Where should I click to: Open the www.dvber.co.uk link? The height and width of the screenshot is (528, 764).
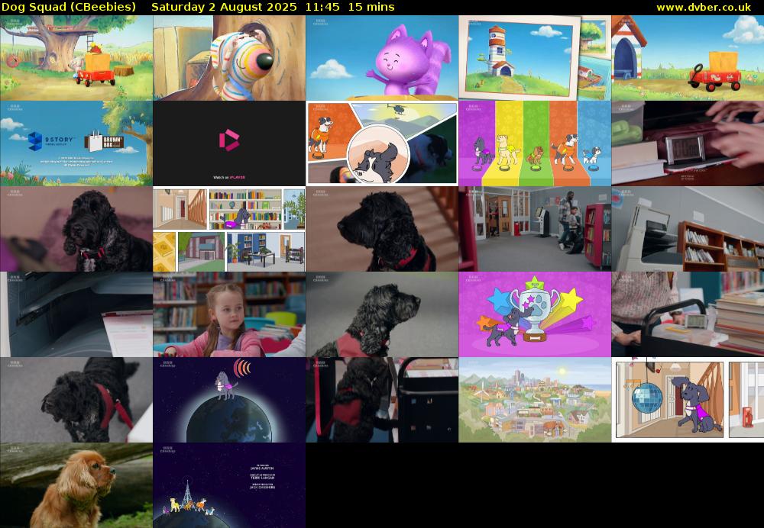click(x=704, y=8)
